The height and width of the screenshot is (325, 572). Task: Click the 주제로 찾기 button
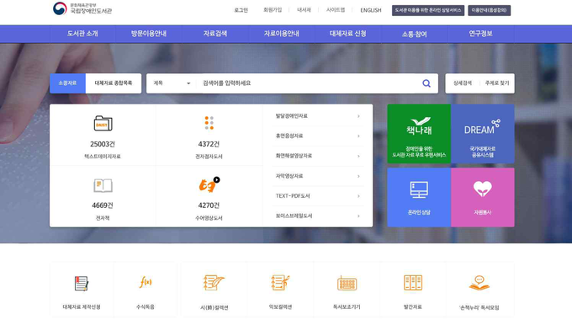[x=497, y=83]
